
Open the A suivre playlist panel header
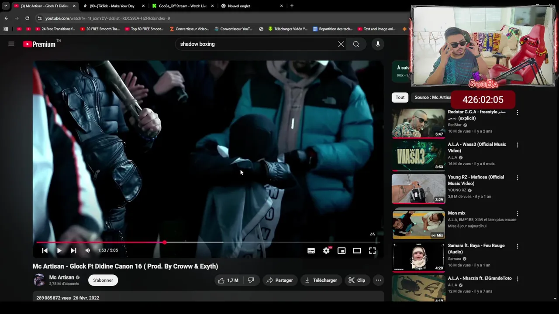[402, 71]
